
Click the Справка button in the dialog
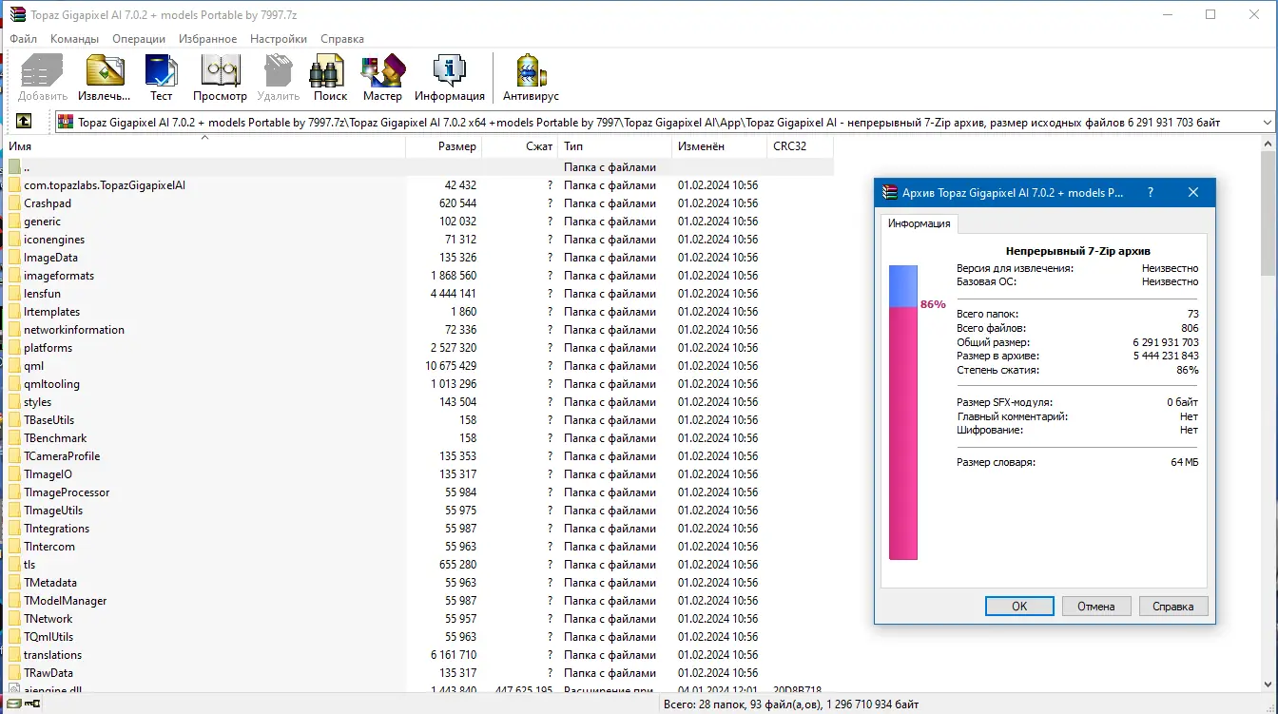coord(1172,606)
